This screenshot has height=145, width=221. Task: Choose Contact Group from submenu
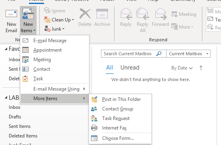[x=120, y=109]
